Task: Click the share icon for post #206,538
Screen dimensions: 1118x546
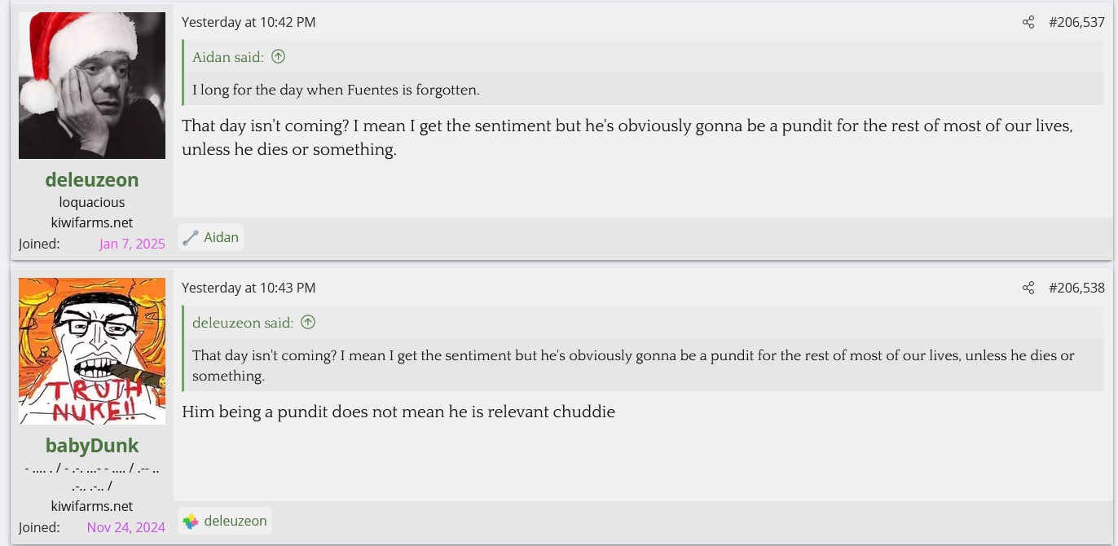Action: pos(1028,288)
